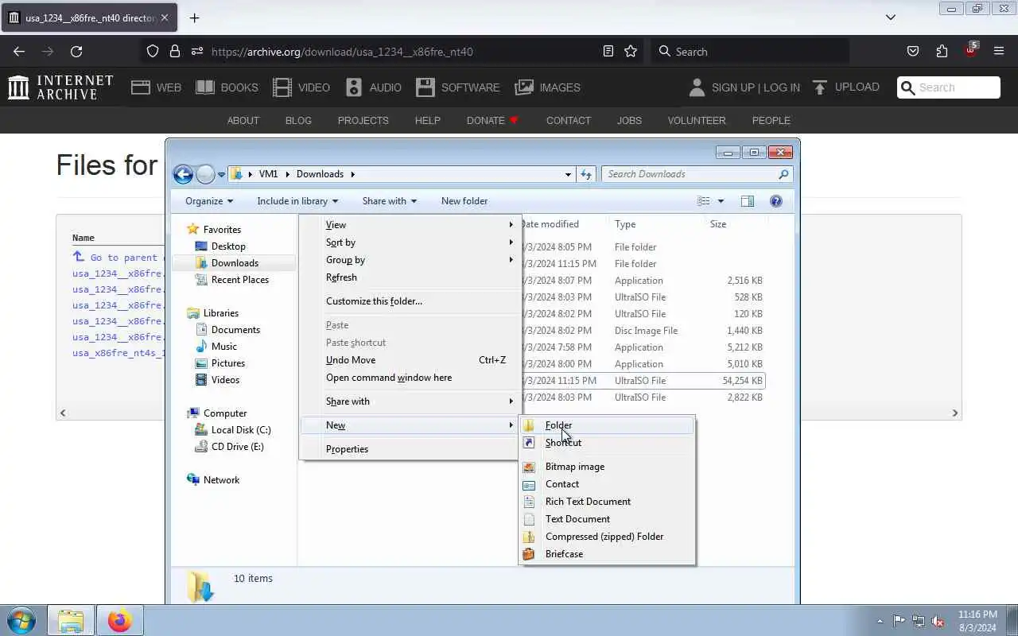The width and height of the screenshot is (1018, 636).
Task: Open the Organize dropdown
Action: [x=209, y=201]
